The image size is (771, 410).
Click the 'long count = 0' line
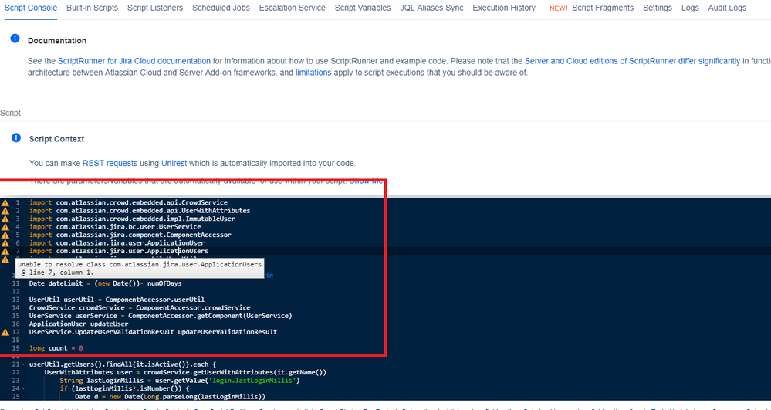[56, 348]
